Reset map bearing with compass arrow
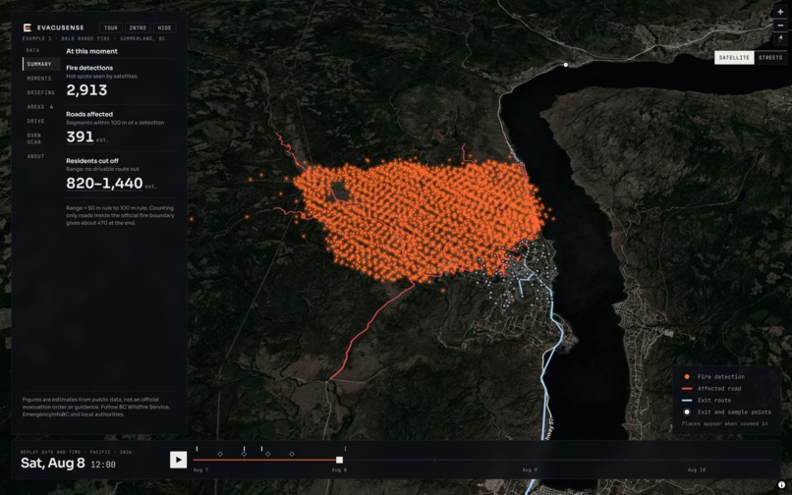 (x=780, y=39)
